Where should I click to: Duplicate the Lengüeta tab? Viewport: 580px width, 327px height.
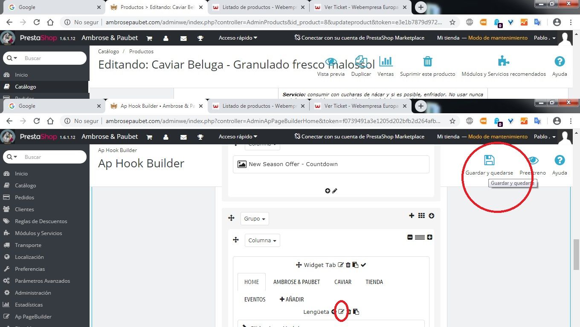click(x=356, y=312)
